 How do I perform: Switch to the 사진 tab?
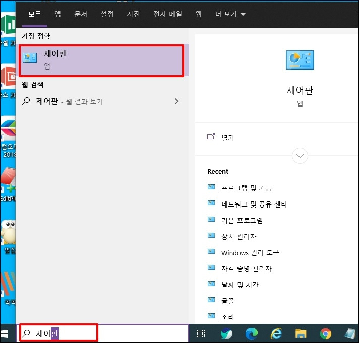pyautogui.click(x=134, y=14)
